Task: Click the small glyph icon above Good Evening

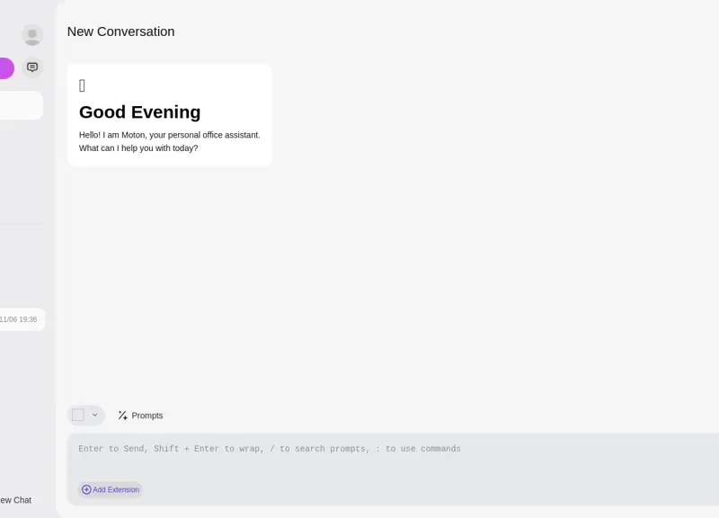Action: (x=83, y=86)
